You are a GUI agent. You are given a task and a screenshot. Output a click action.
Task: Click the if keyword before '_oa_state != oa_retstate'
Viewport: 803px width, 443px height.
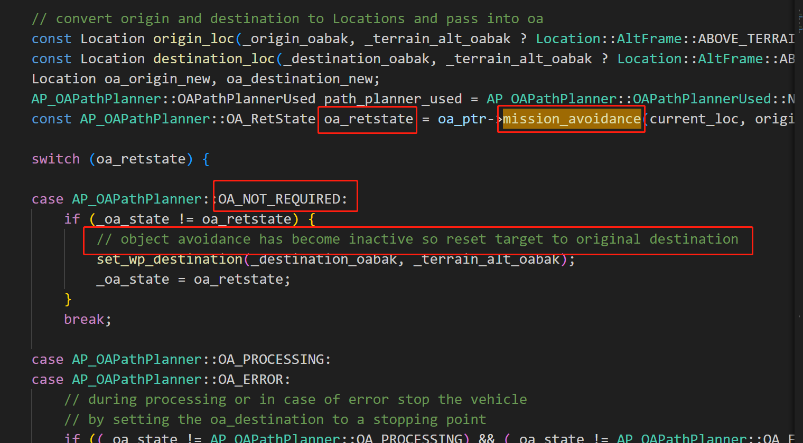pyautogui.click(x=72, y=219)
